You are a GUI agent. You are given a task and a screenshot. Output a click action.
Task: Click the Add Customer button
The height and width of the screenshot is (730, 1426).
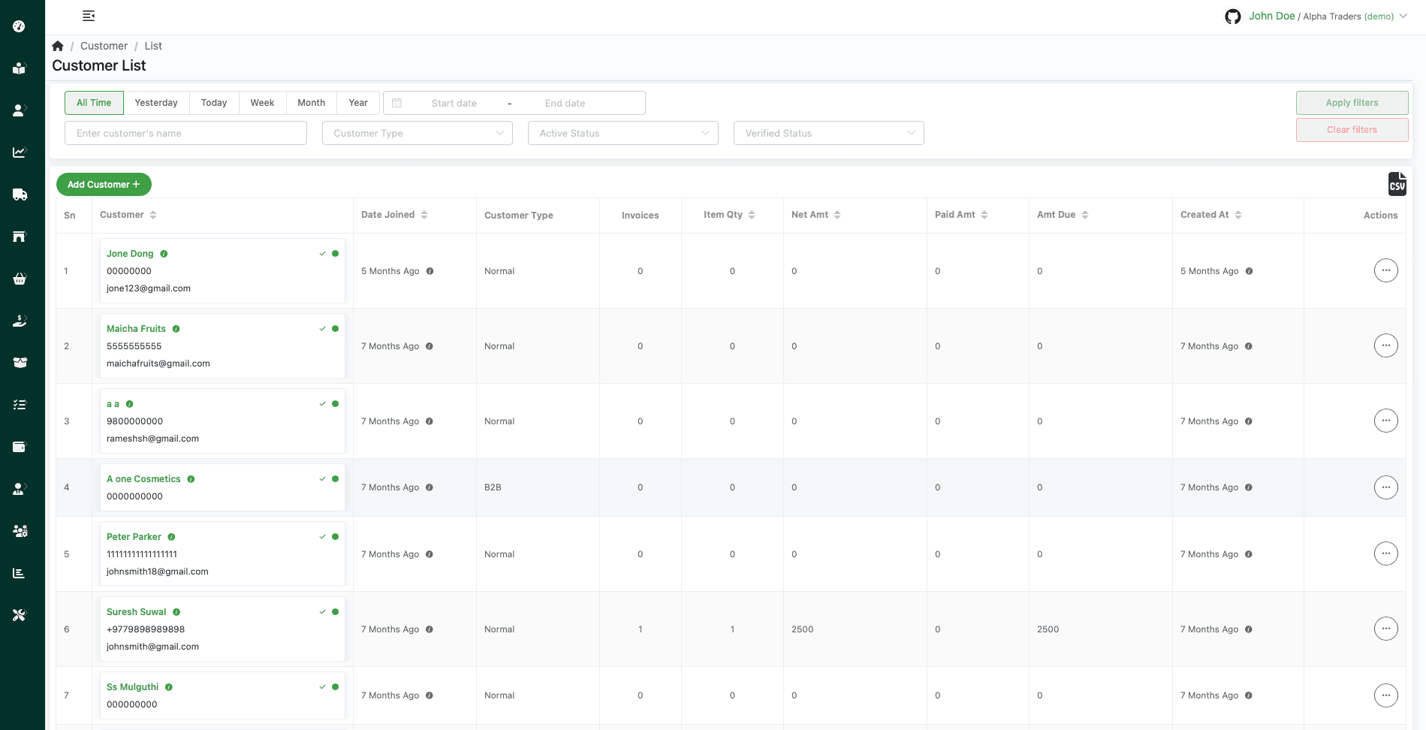tap(104, 185)
